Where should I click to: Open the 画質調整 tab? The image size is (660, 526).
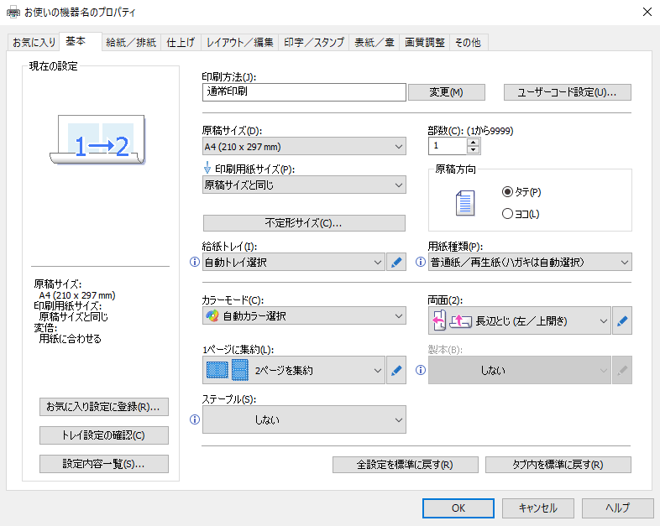424,42
